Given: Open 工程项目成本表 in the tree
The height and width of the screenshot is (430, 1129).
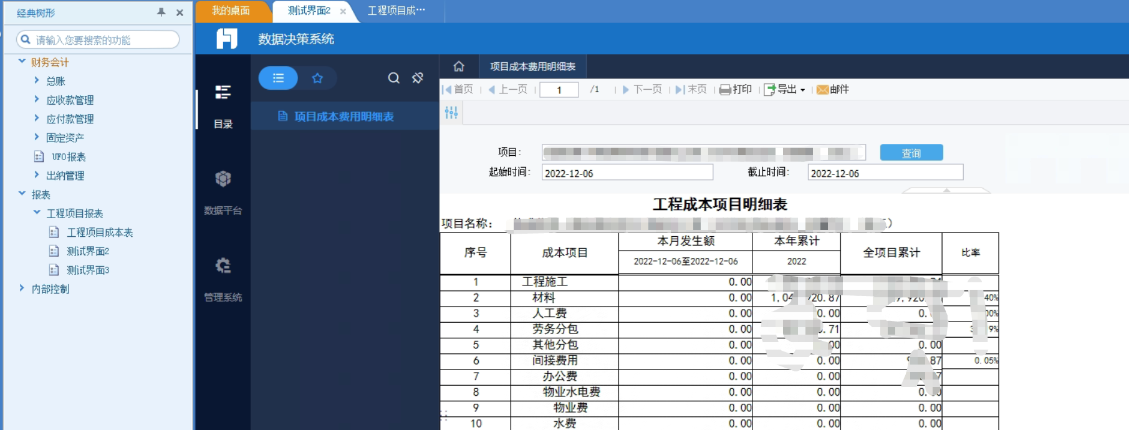Looking at the screenshot, I should pyautogui.click(x=100, y=232).
